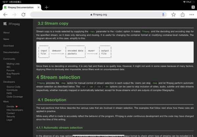The width and height of the screenshot is (197, 137).
Task: Open Hire Developers link
Action: 15,110
